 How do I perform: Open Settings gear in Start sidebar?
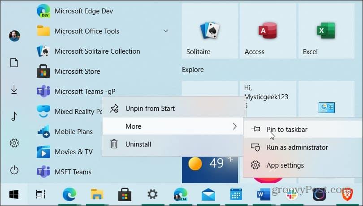pos(14,143)
